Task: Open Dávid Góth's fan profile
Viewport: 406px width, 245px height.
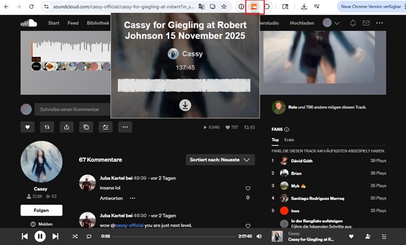Action: click(302, 161)
